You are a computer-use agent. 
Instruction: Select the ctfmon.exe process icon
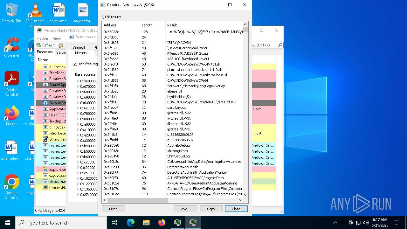45,139
